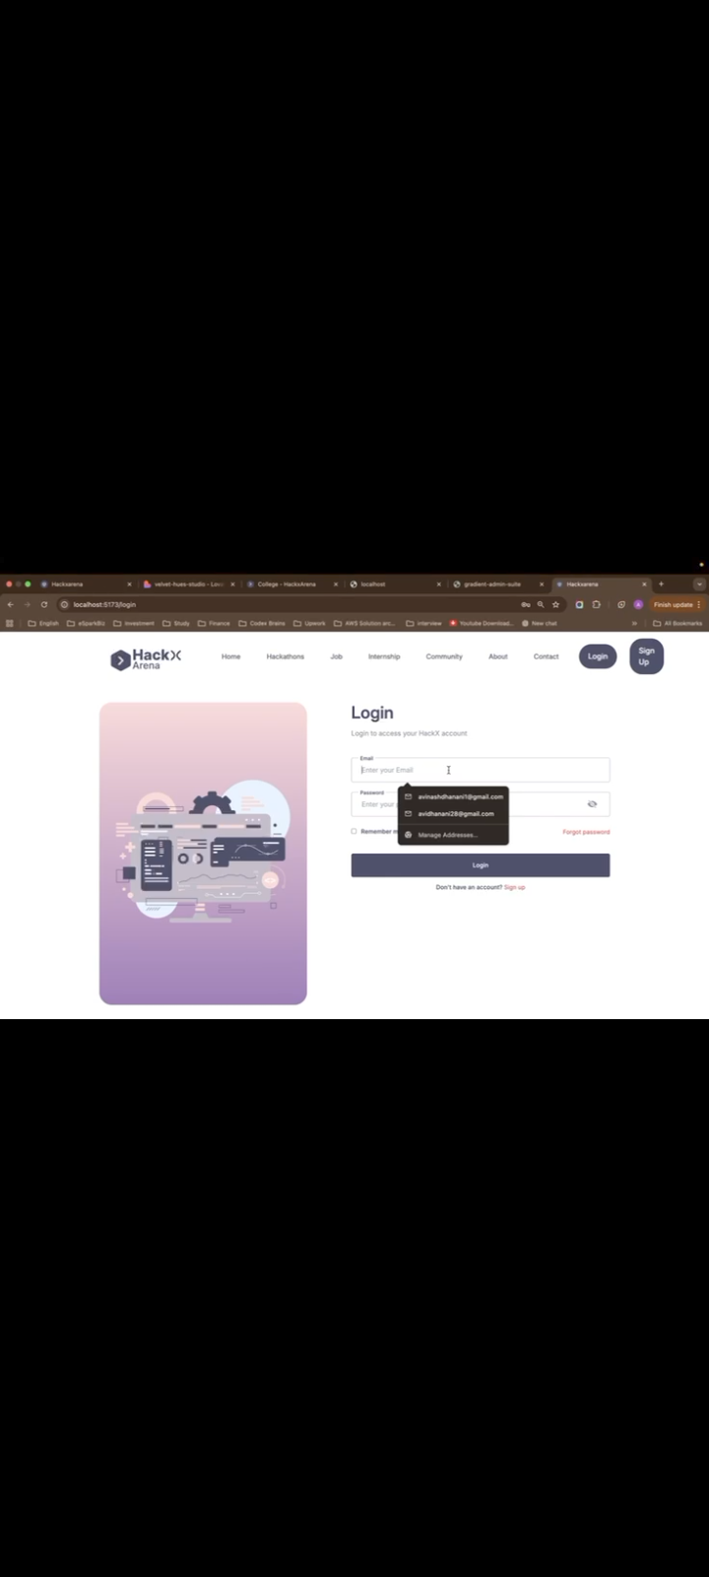This screenshot has height=1577, width=709.
Task: Switch to the gradient-admin-suite tab
Action: point(492,583)
